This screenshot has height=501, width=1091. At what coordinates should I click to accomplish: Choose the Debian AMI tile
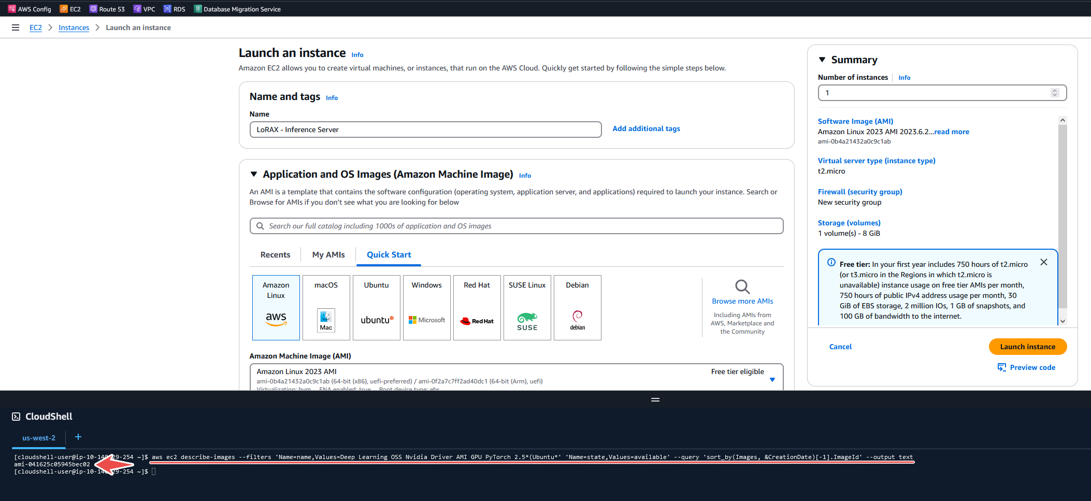[x=578, y=307]
